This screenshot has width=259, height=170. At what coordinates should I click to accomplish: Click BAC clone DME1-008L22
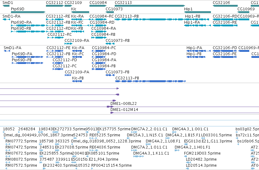point(124,104)
